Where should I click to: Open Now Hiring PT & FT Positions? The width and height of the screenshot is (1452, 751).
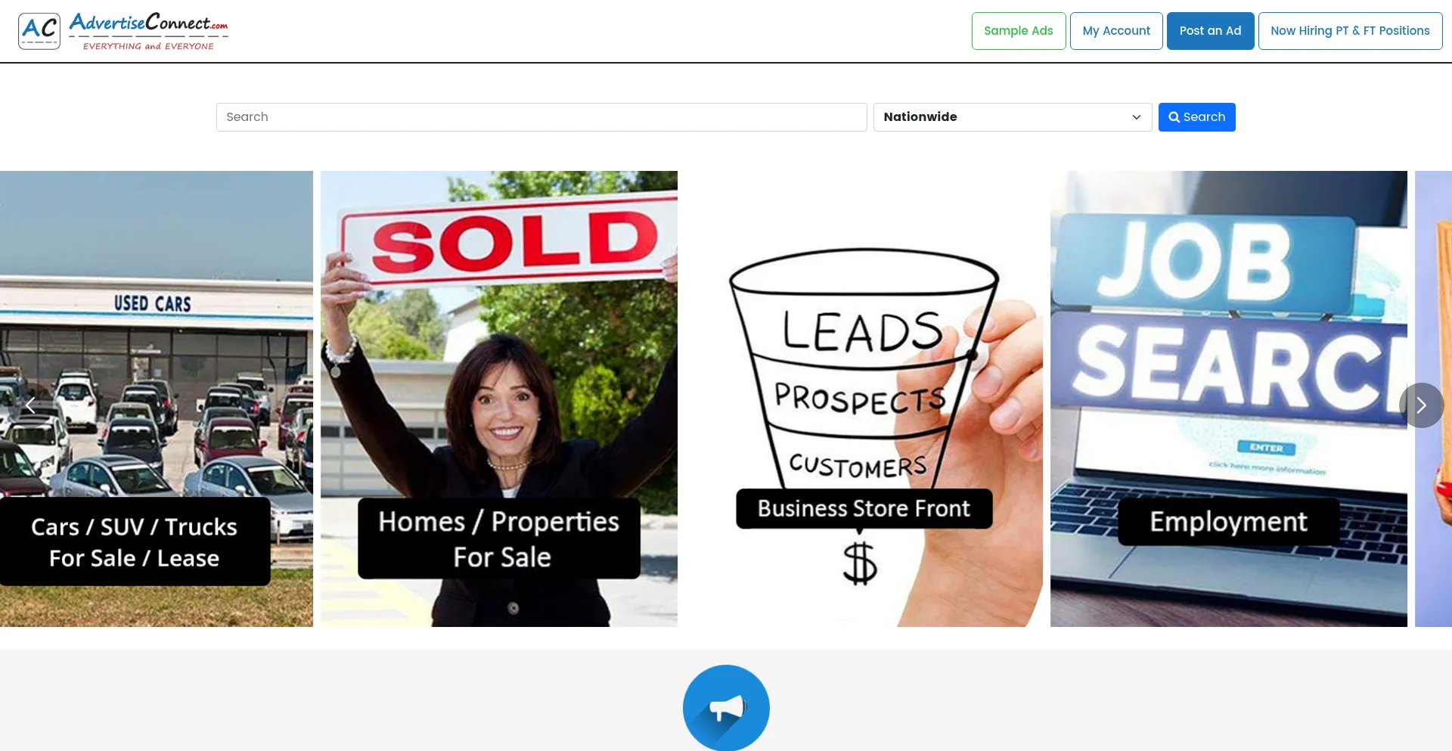(1349, 31)
